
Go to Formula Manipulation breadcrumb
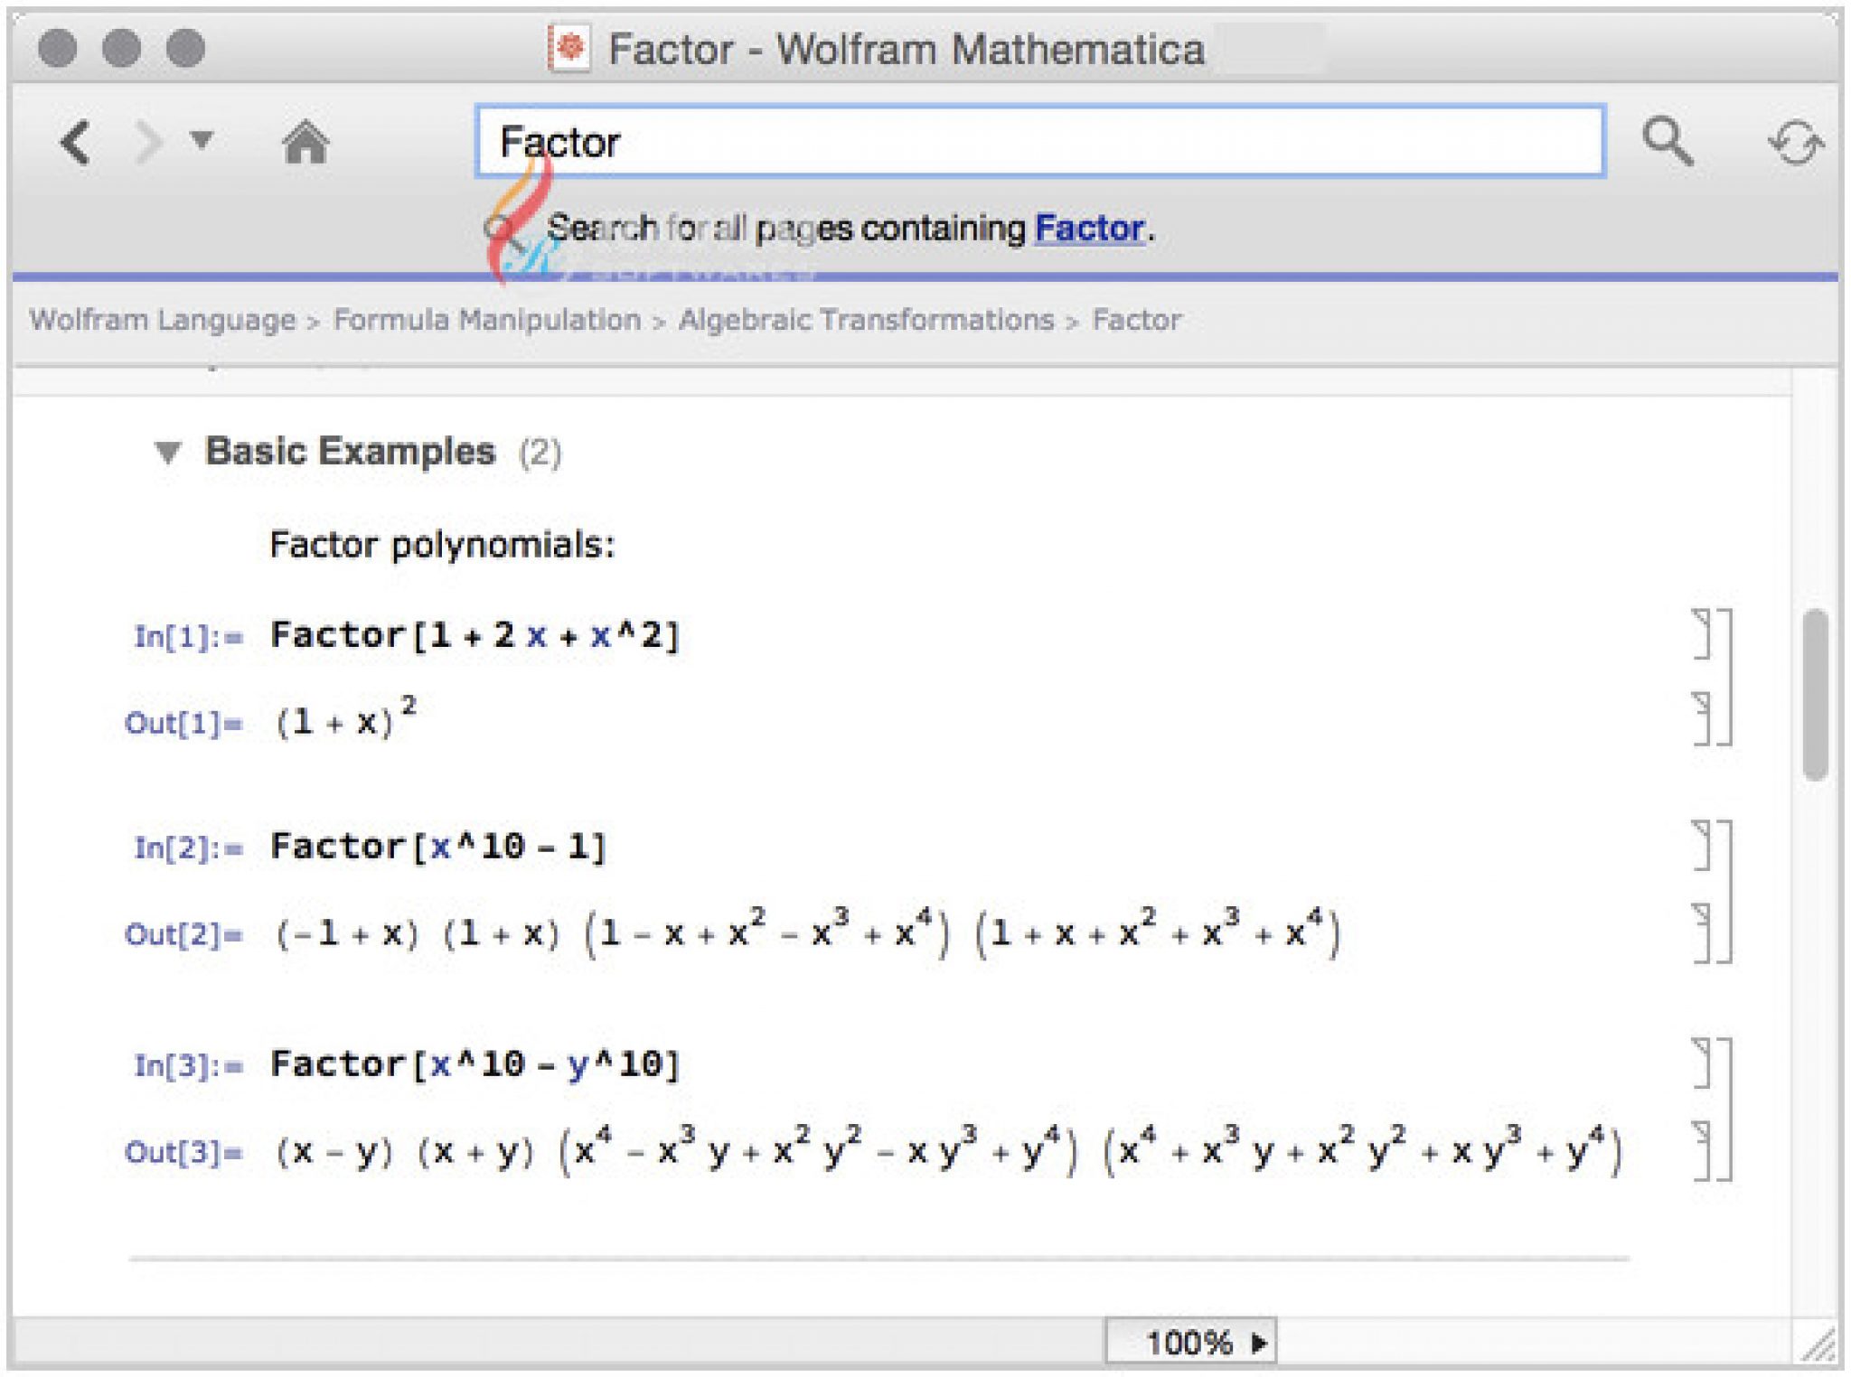point(487,319)
